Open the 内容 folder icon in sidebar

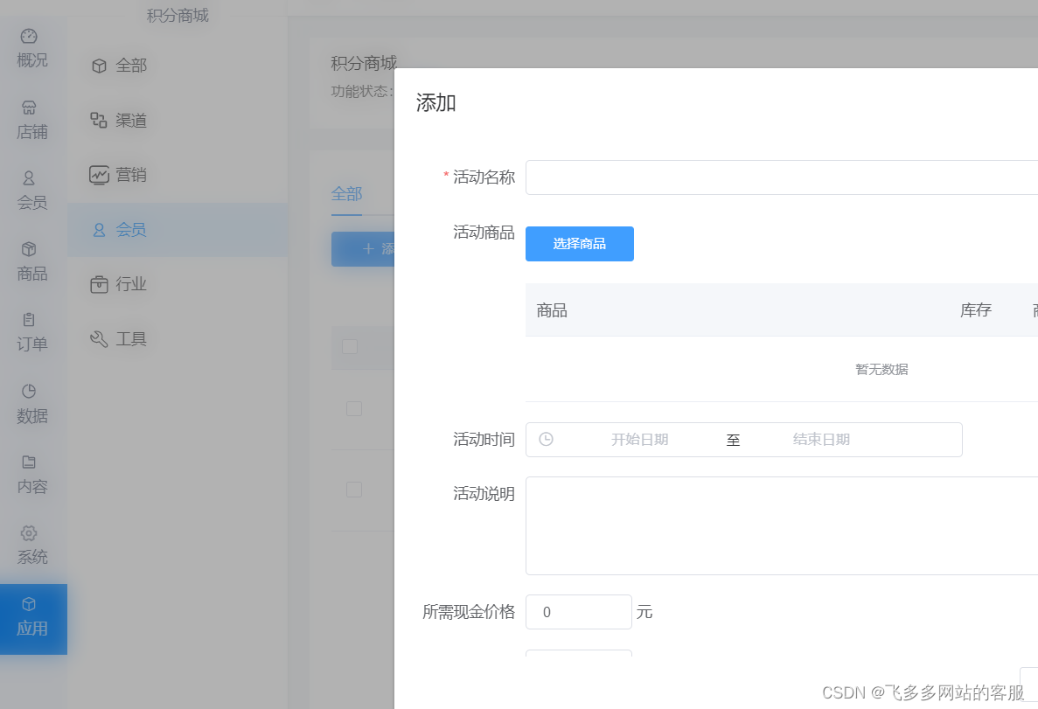point(29,462)
